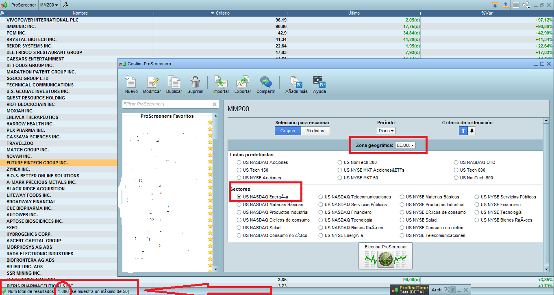554x295 pixels.
Task: Select the ZYNEX INC. row
Action: (59, 169)
